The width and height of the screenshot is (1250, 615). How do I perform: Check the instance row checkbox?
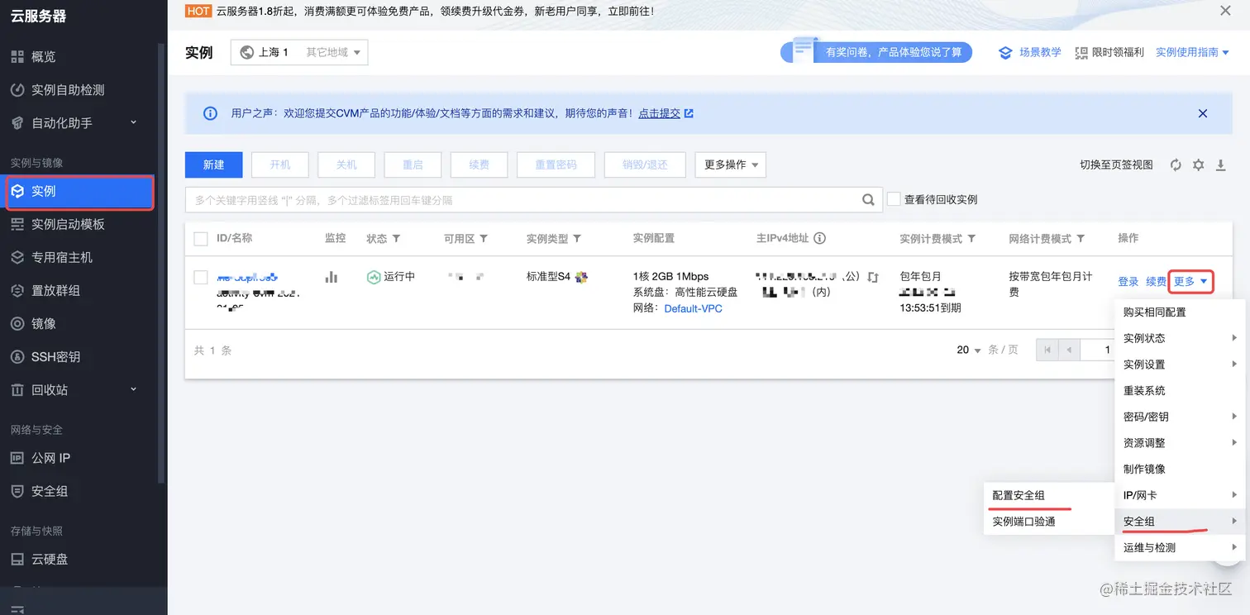(x=200, y=277)
